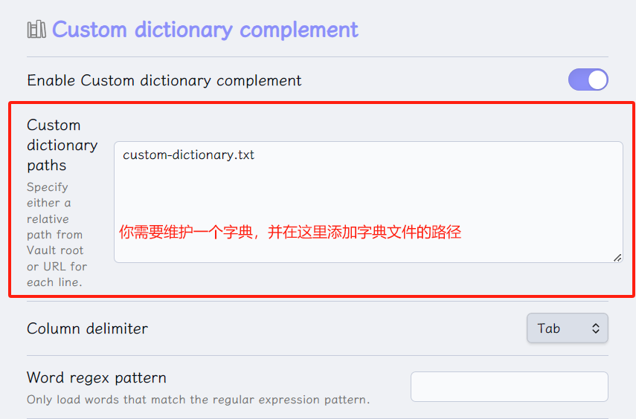Click the "Custom dictionary paths" setting name
This screenshot has width=636, height=419.
[x=62, y=145]
